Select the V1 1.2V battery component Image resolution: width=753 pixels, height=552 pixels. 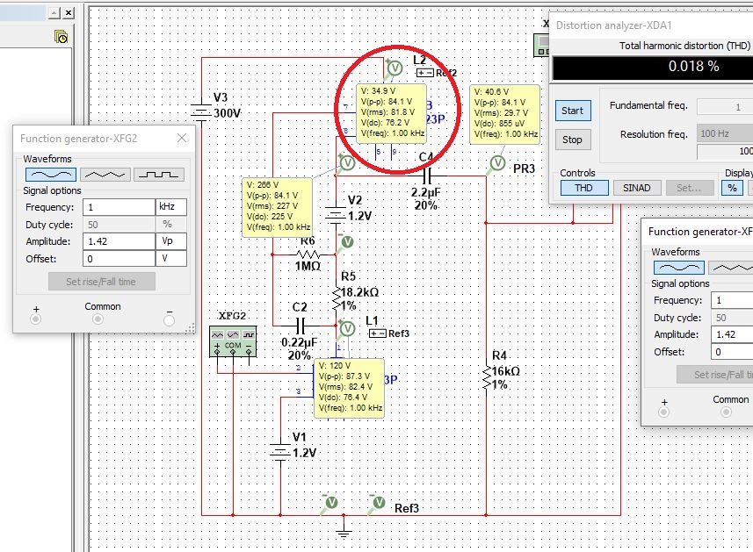[x=280, y=452]
